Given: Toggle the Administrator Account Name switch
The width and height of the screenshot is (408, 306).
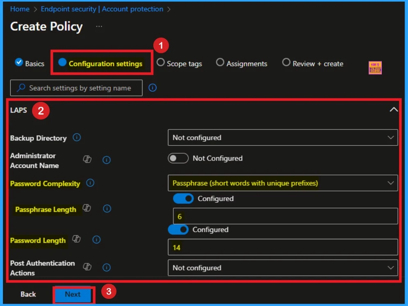Looking at the screenshot, I should (178, 158).
